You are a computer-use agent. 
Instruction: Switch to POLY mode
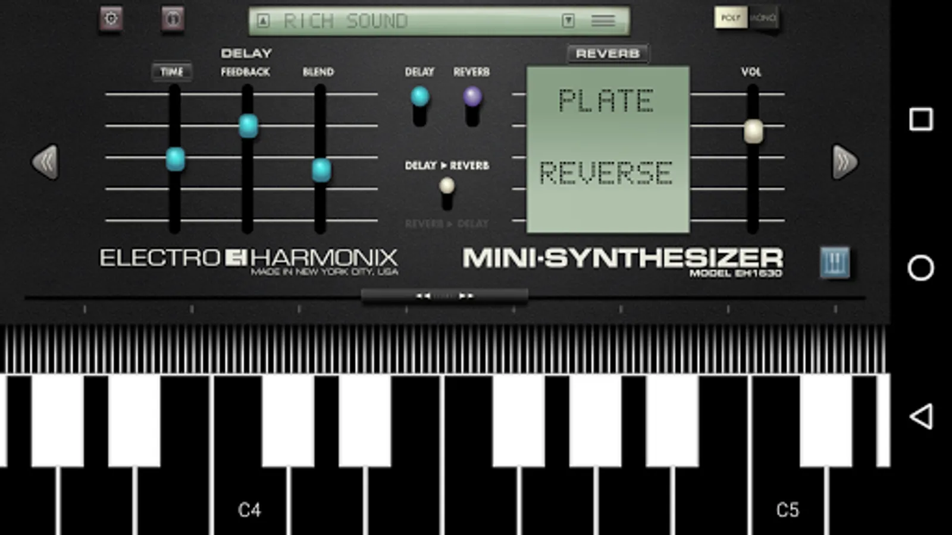pyautogui.click(x=730, y=18)
